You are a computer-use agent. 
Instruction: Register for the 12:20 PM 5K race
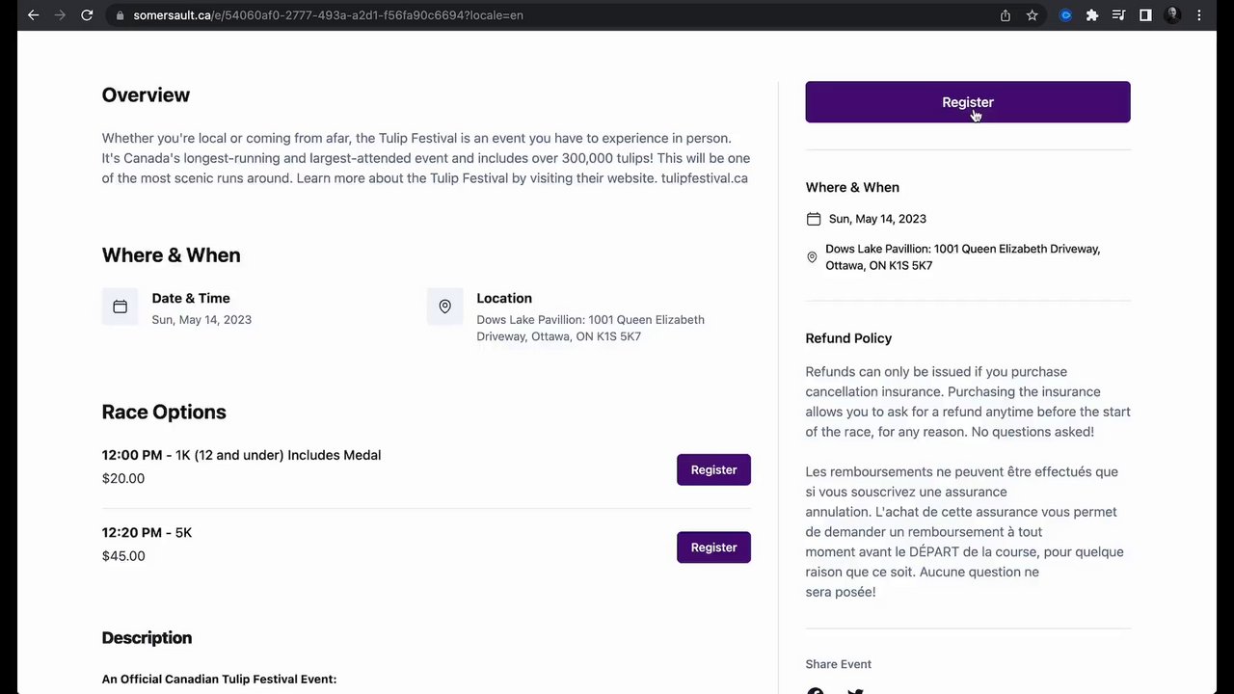(x=713, y=547)
